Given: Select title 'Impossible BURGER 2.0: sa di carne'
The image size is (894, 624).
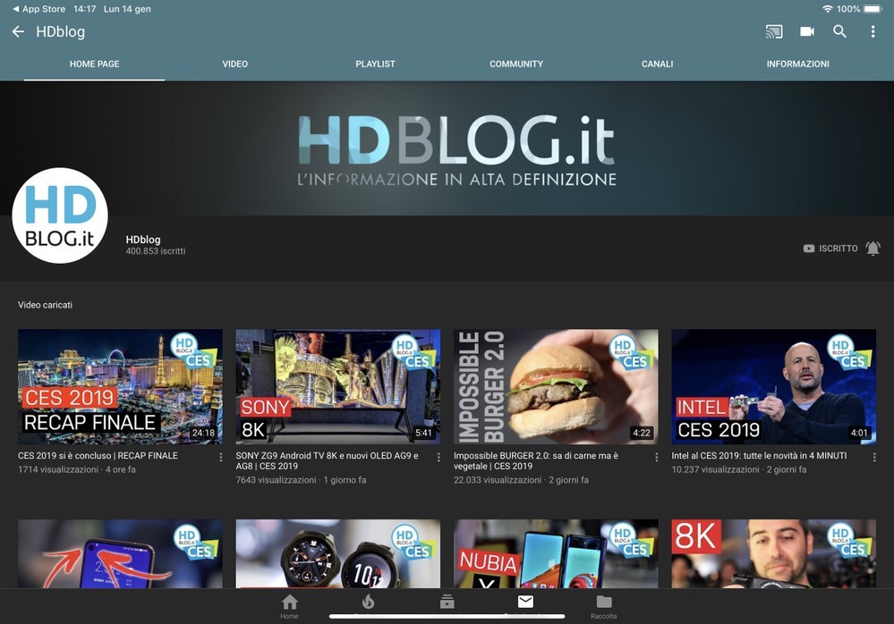Looking at the screenshot, I should click(x=536, y=460).
